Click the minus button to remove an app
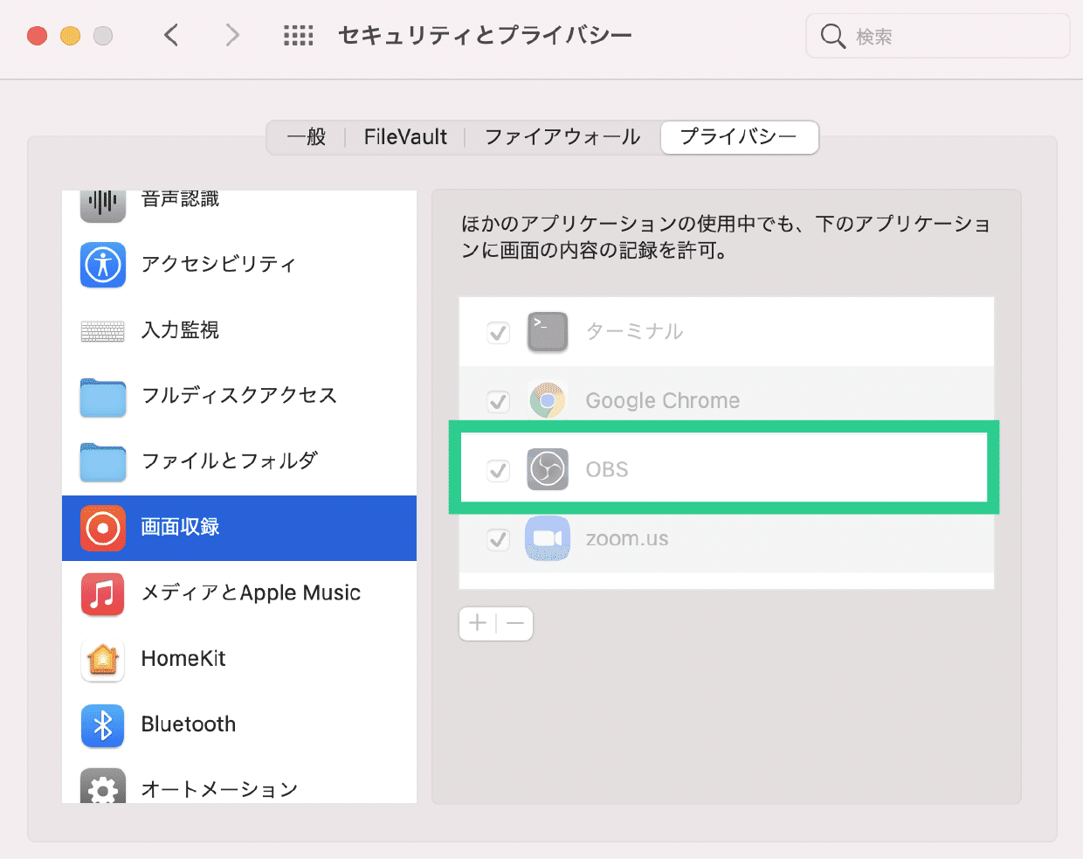The height and width of the screenshot is (859, 1083). pyautogui.click(x=514, y=623)
